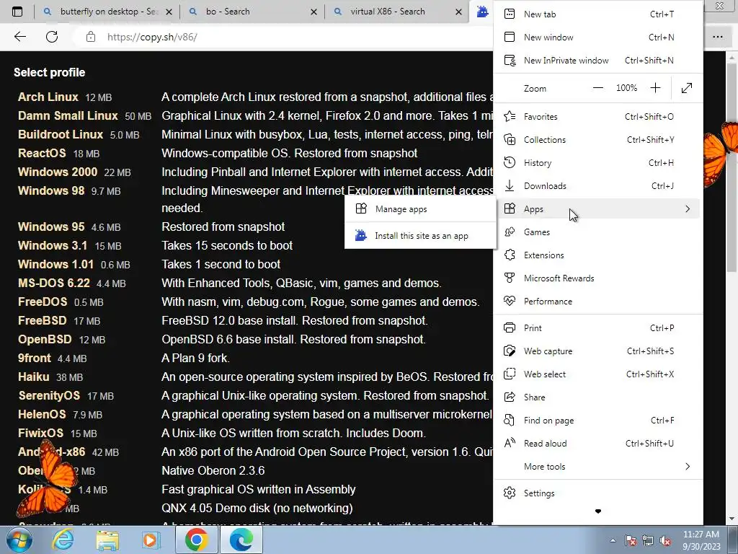Open Windows Start orb
This screenshot has width=738, height=554.
coord(19,540)
